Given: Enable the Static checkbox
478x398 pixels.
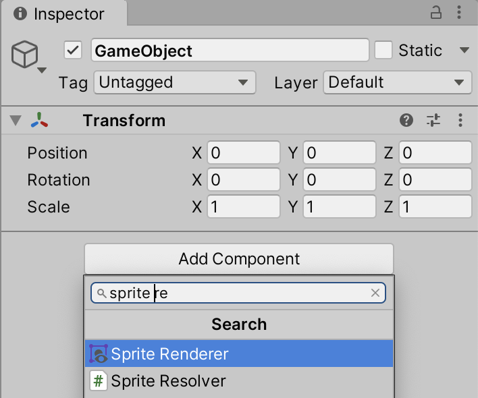Looking at the screenshot, I should click(x=383, y=51).
